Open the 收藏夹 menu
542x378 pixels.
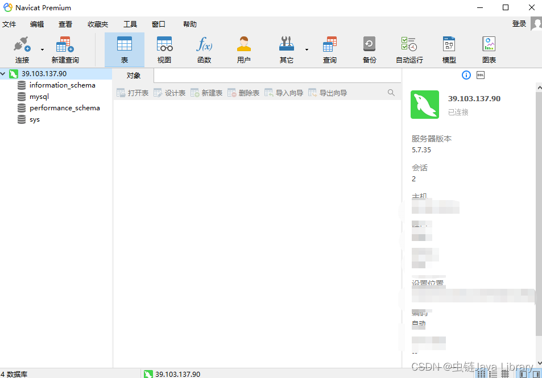(98, 24)
